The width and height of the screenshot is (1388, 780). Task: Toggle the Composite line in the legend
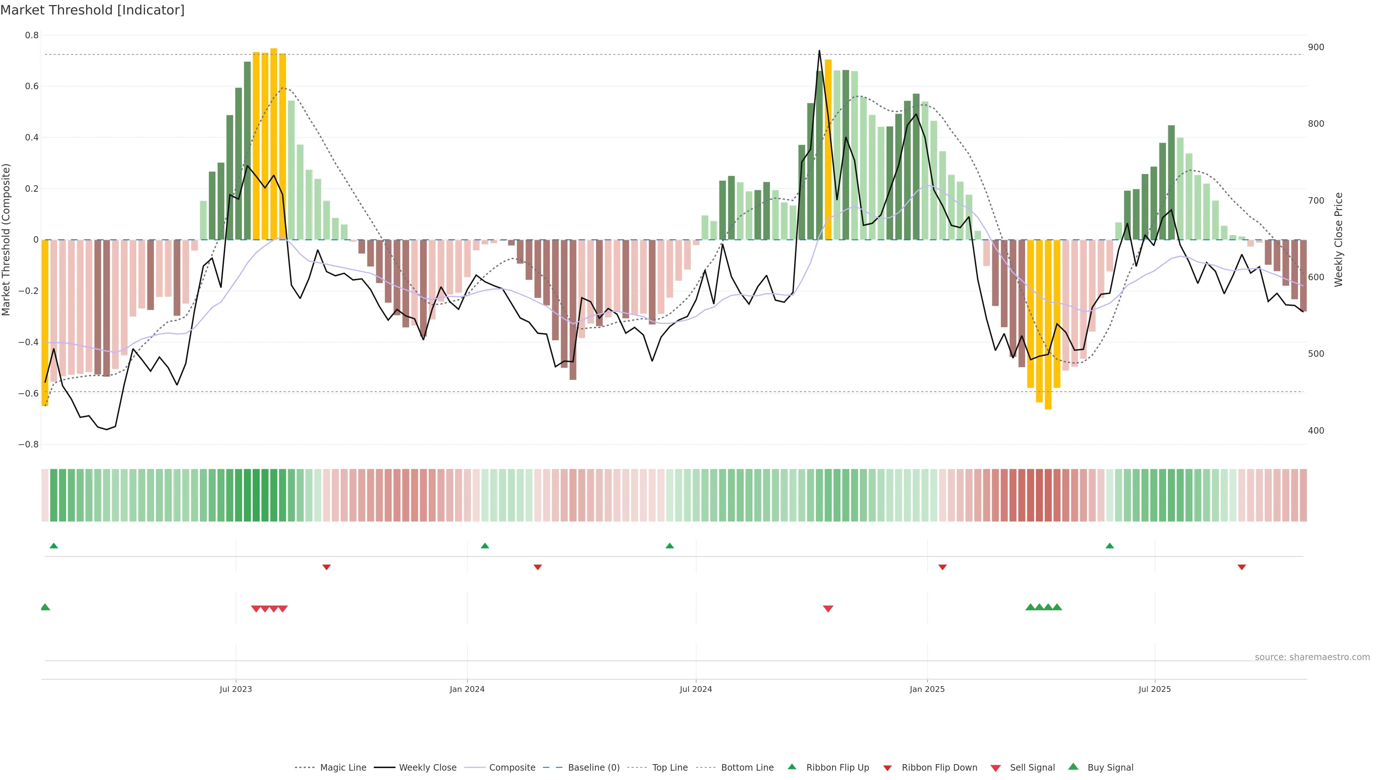point(512,767)
